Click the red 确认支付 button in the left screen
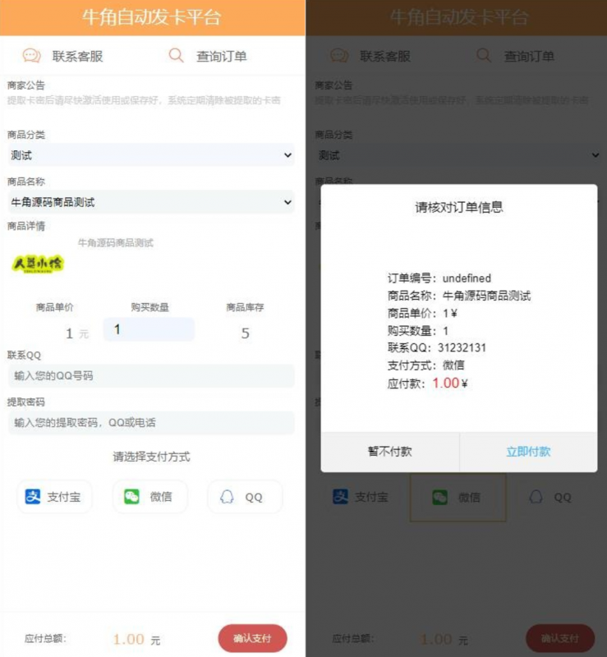 (x=252, y=638)
